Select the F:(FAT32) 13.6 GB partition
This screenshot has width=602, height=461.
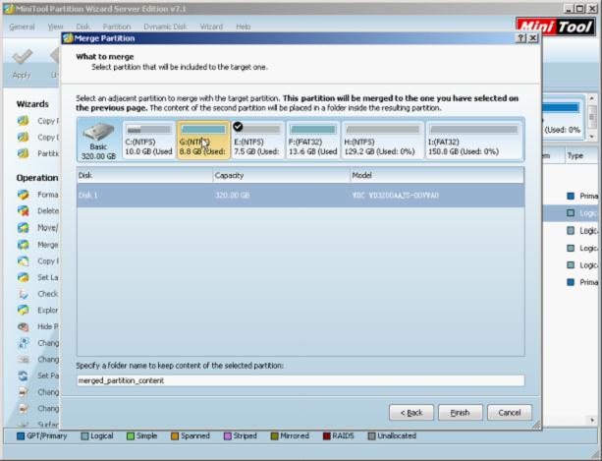[x=313, y=141]
